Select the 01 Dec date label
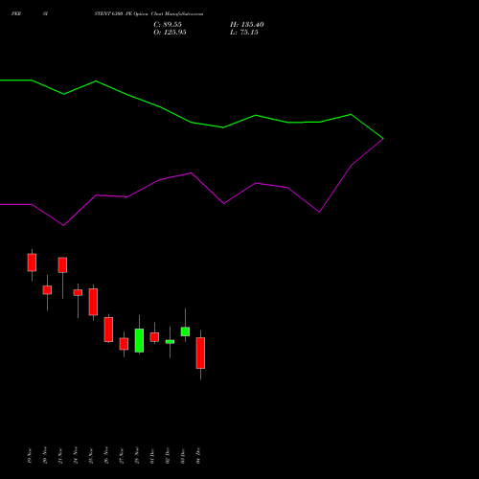479x479 pixels. coord(152,455)
